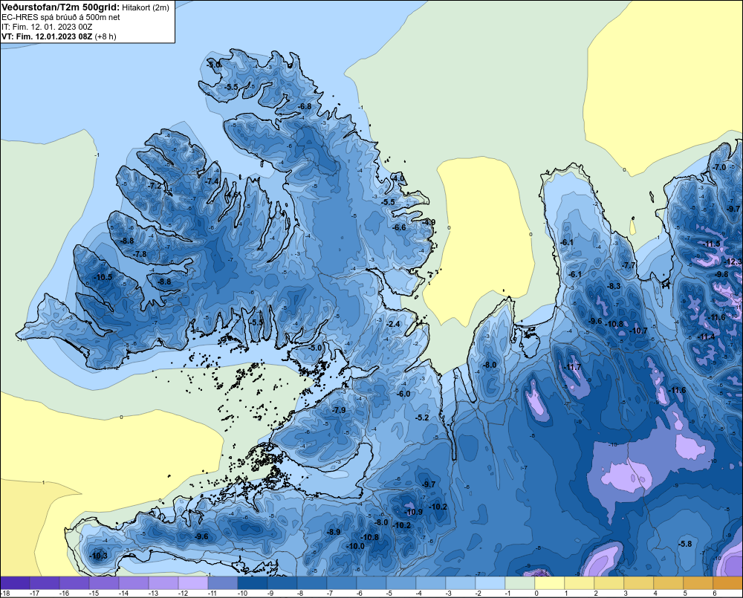
Task: Click the -10.3 temperature label
Action: tap(98, 556)
